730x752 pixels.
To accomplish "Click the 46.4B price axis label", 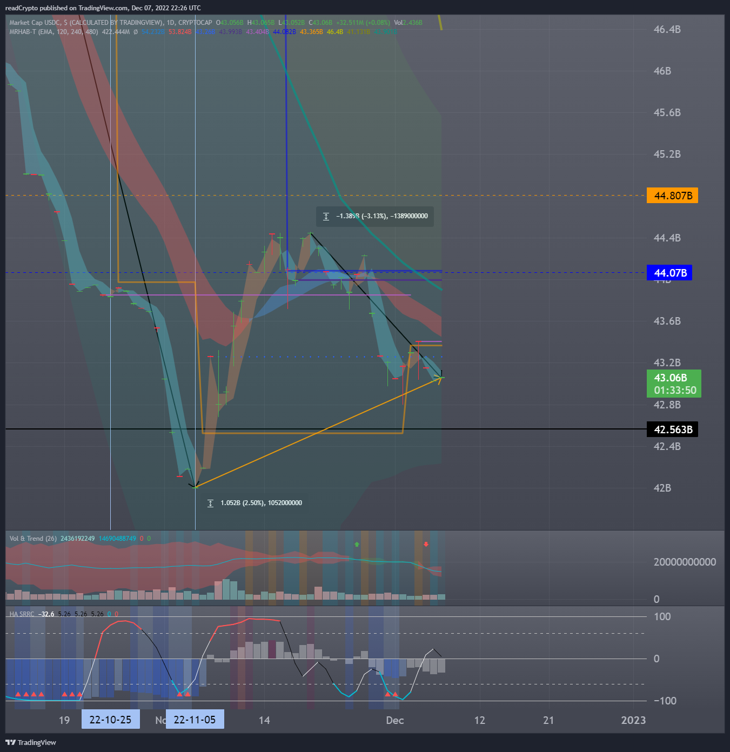I will pyautogui.click(x=667, y=29).
